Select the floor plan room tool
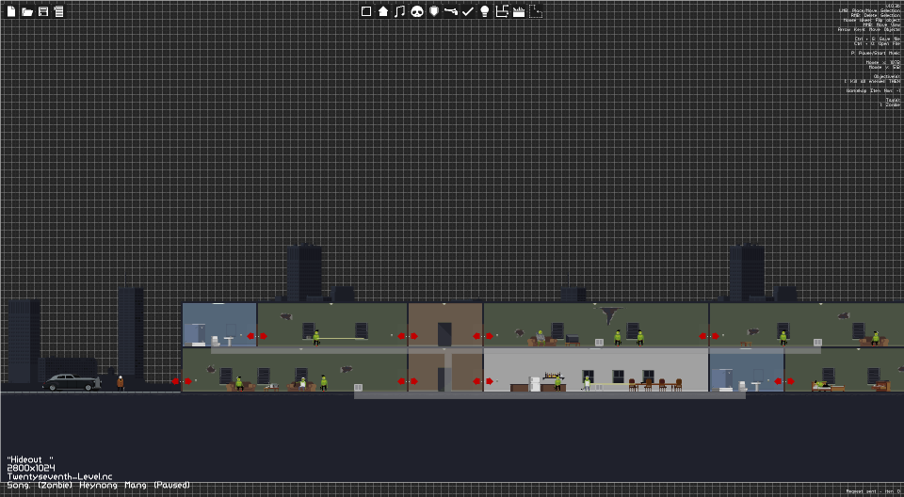The height and width of the screenshot is (497, 904). coord(502,11)
